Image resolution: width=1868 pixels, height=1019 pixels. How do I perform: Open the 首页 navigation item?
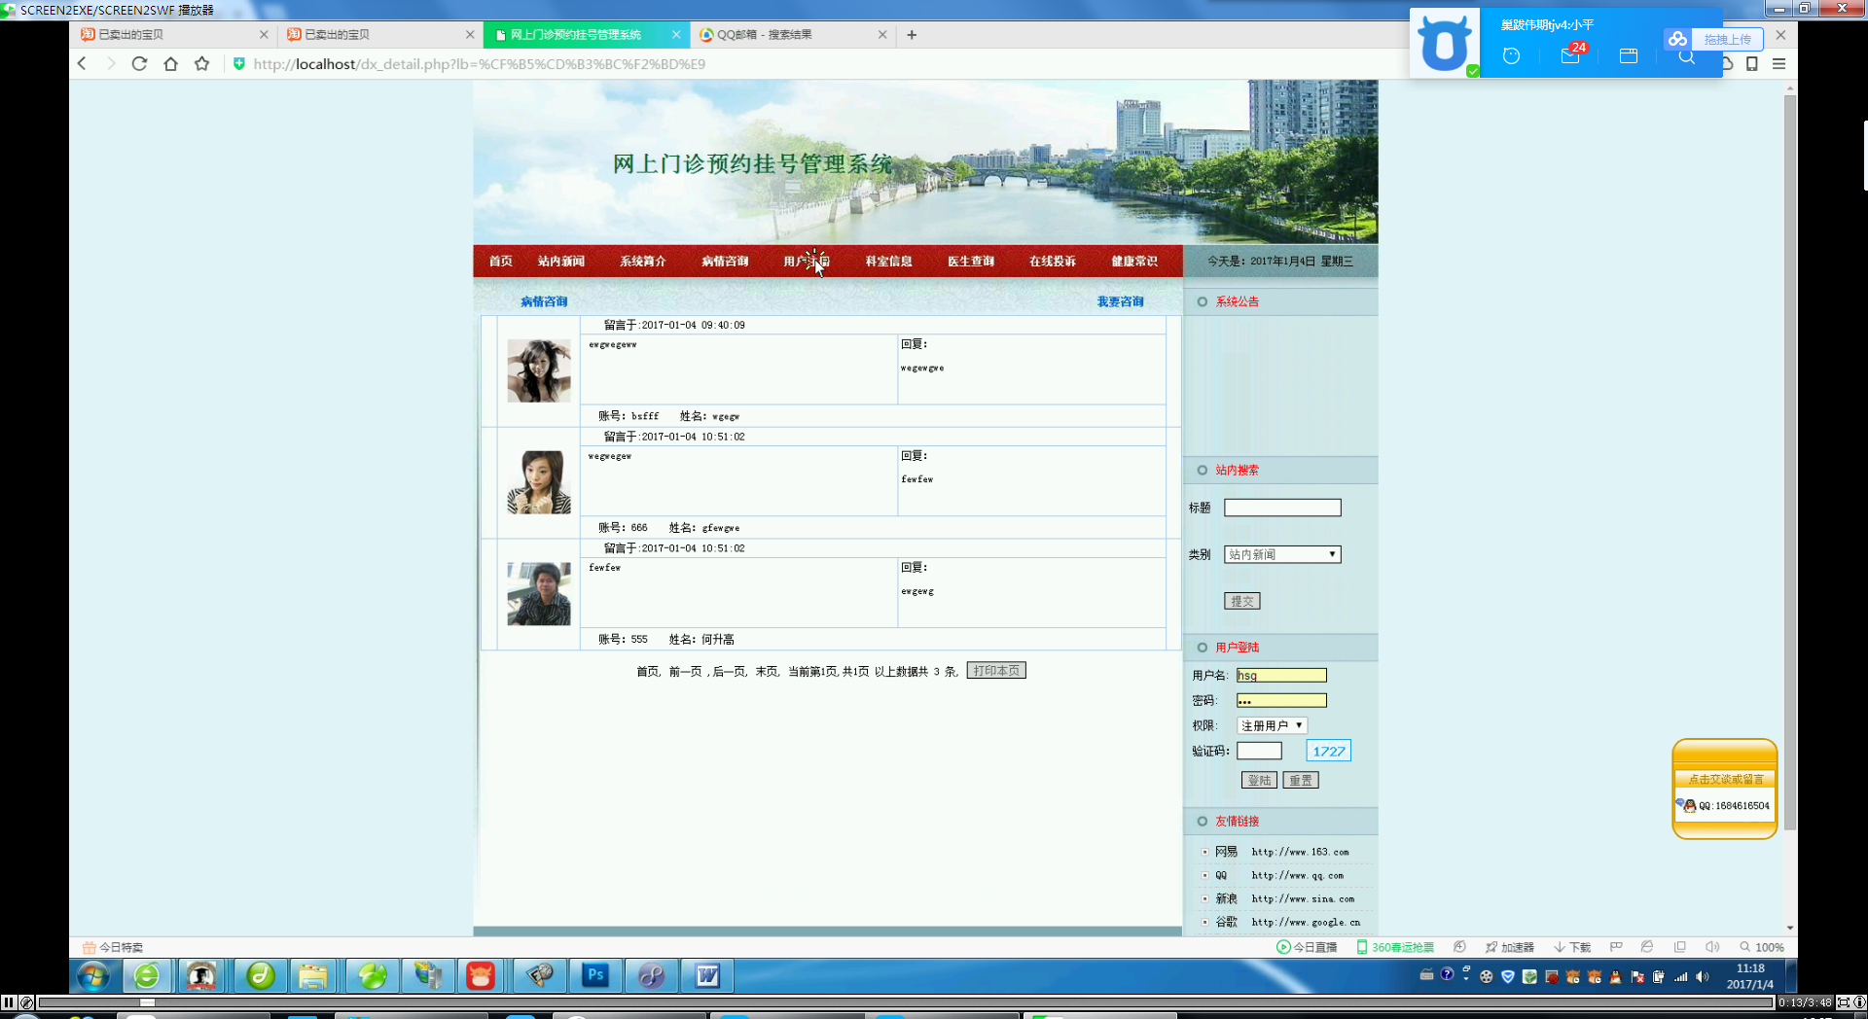tap(501, 261)
